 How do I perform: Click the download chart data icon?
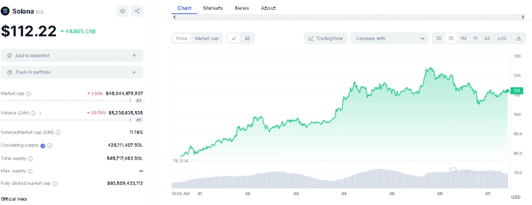point(518,39)
